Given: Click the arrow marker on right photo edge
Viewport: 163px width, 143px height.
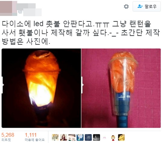Looking at the screenshot, I should 82,85.
